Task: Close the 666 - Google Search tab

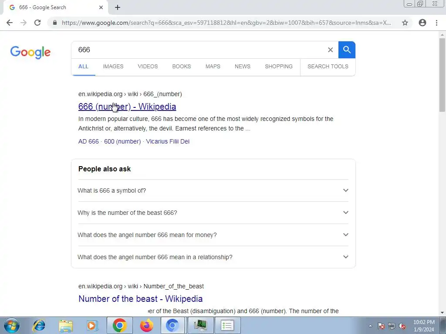Action: [x=101, y=7]
